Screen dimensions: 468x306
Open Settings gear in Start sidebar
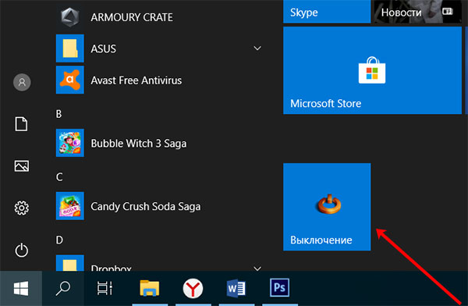coord(22,208)
